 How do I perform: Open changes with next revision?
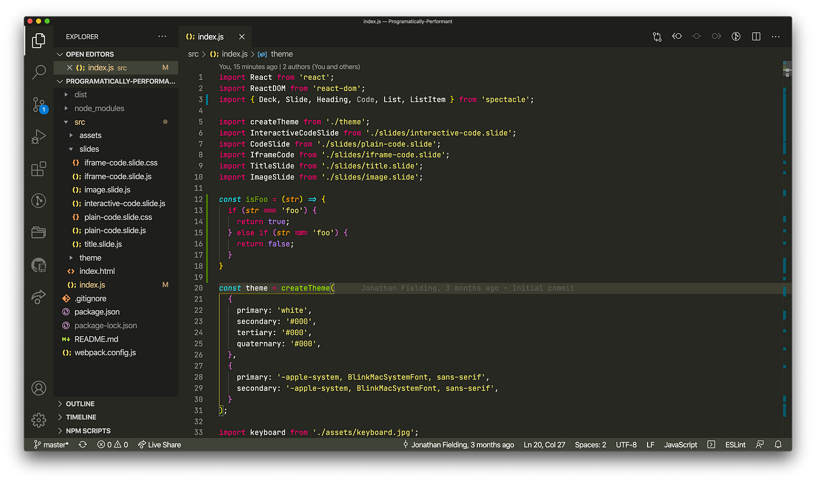coord(716,37)
